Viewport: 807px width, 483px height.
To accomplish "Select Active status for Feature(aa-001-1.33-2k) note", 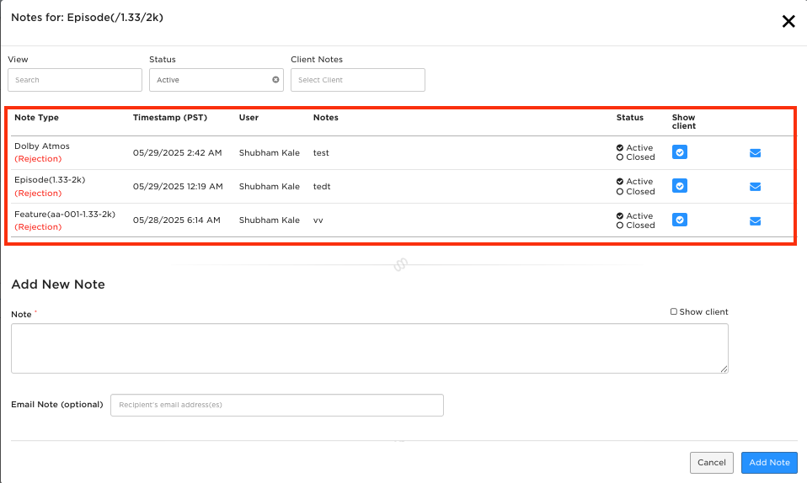I will (620, 216).
